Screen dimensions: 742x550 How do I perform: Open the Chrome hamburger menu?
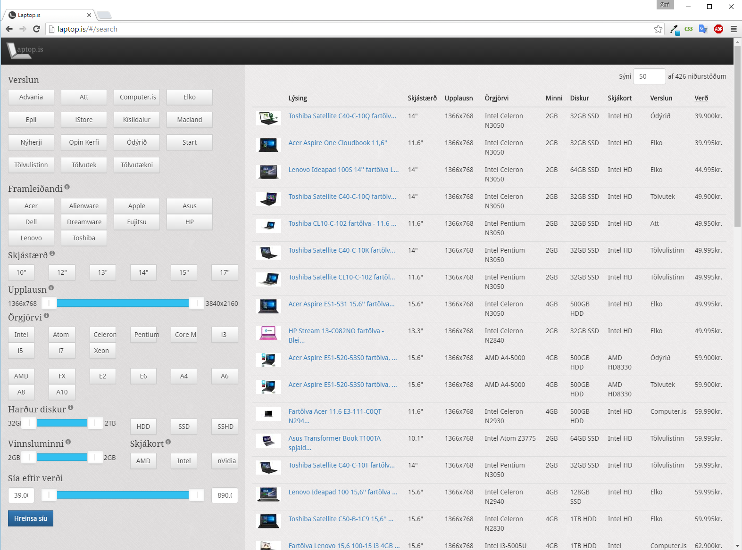(734, 29)
